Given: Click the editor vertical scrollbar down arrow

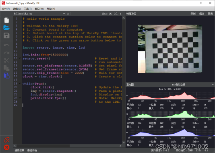Looking at the screenshot, I should [x=124, y=143].
